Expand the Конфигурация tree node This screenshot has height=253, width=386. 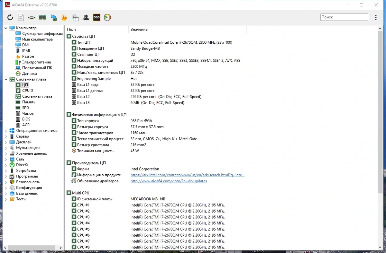pyautogui.click(x=6, y=188)
